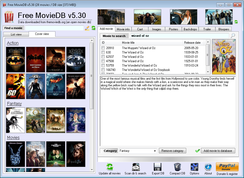Viewport: 244px width, 178px height.
Task: Click the Movie to search field with wizard of oz
Action: (x=180, y=36)
